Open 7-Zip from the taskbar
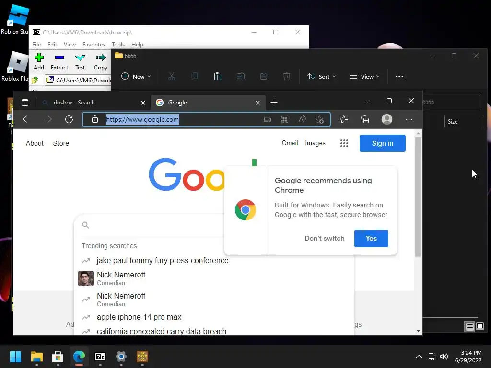 click(100, 356)
